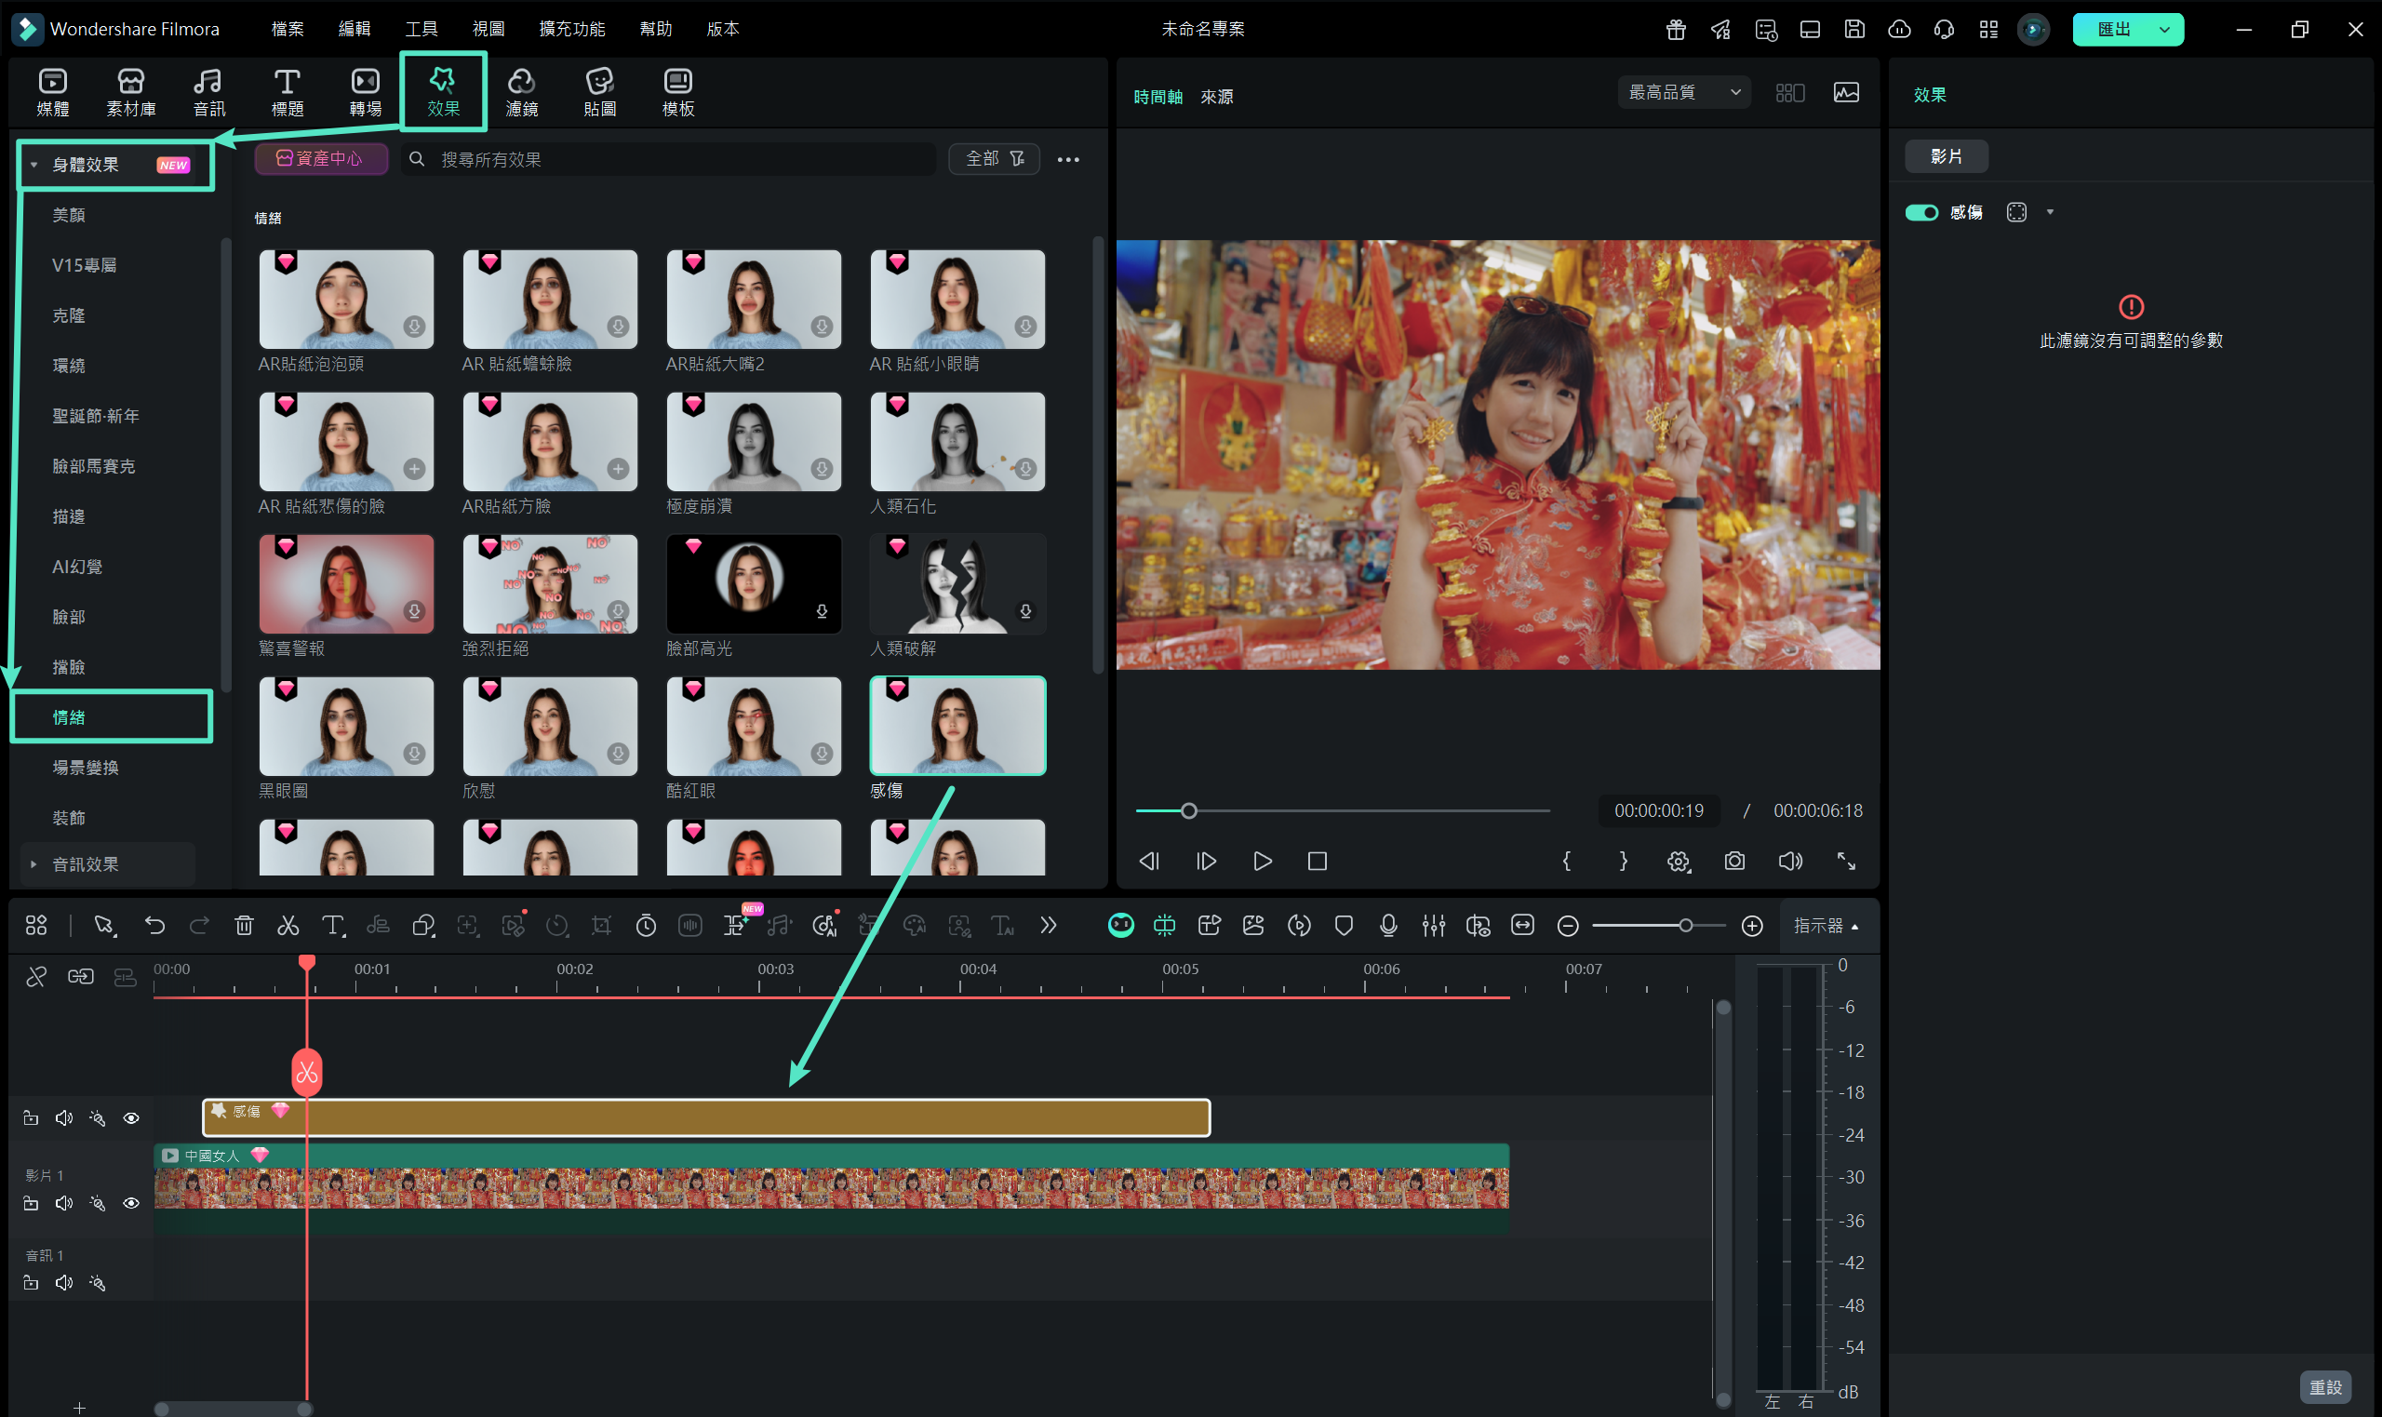This screenshot has width=2382, height=1417.
Task: Select the scissors split tool
Action: 288,925
